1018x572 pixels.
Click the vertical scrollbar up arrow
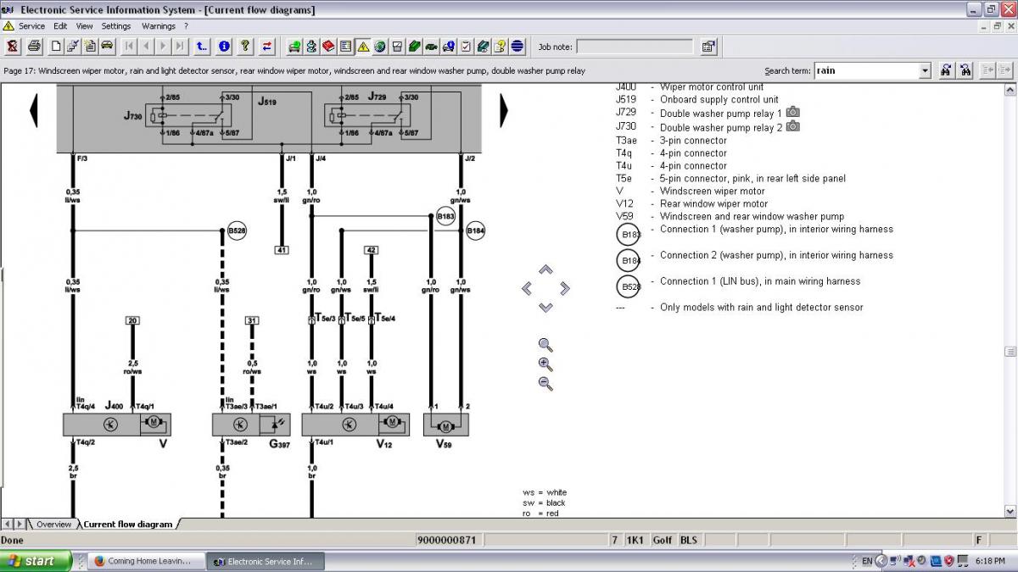tap(1010, 88)
